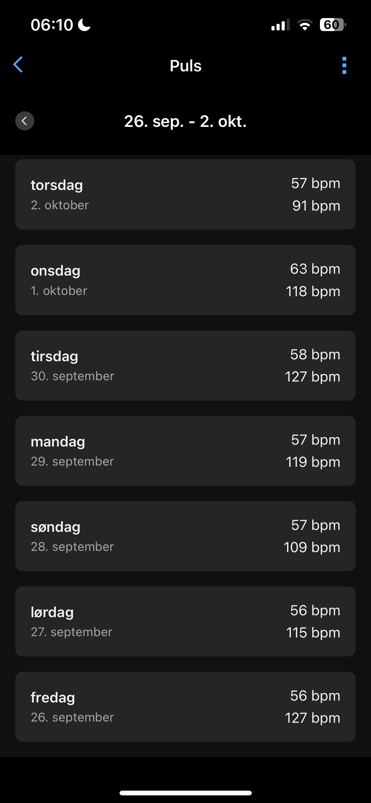
Task: Select mandag 29. september row
Action: click(185, 451)
